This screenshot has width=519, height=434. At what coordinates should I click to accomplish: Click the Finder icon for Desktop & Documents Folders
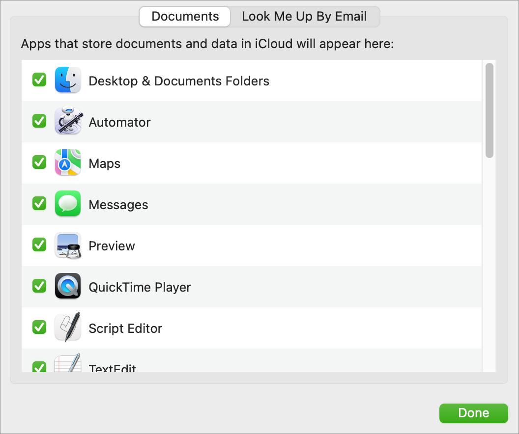[x=68, y=80]
